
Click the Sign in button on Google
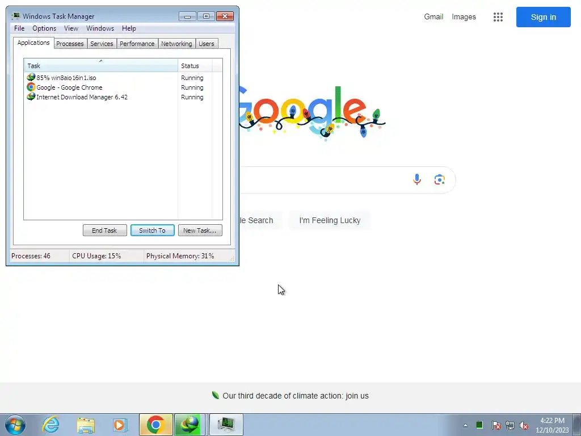pos(543,17)
